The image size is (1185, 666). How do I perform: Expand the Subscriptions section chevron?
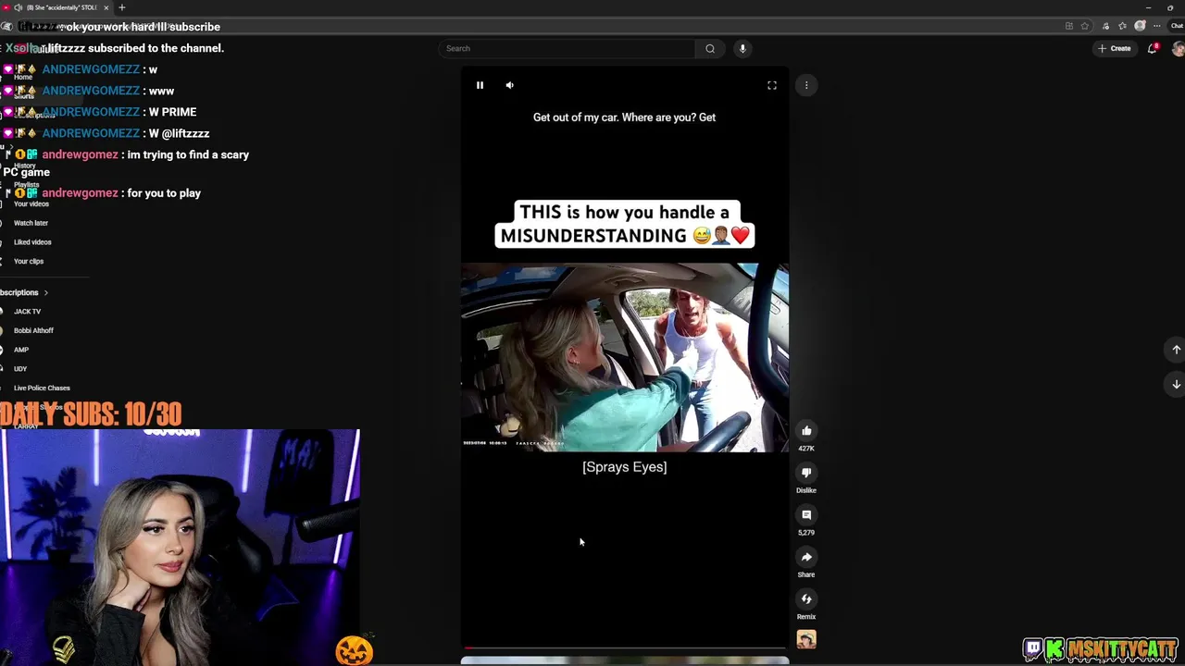(x=45, y=293)
